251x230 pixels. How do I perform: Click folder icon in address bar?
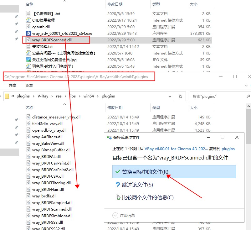point(7,96)
